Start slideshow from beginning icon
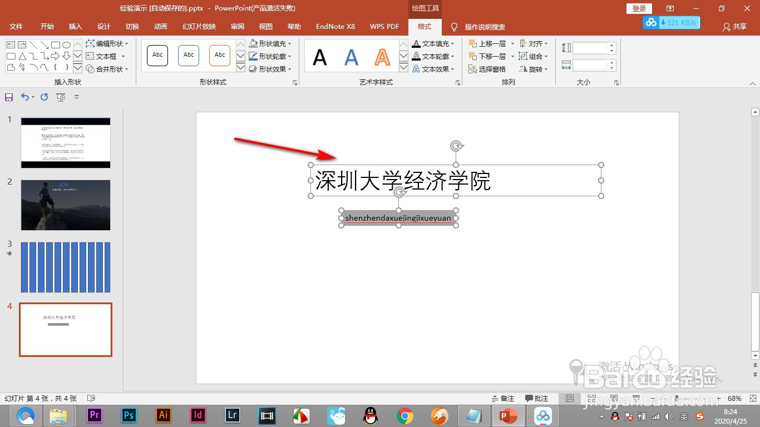Screen dimensions: 760x427 coord(61,97)
